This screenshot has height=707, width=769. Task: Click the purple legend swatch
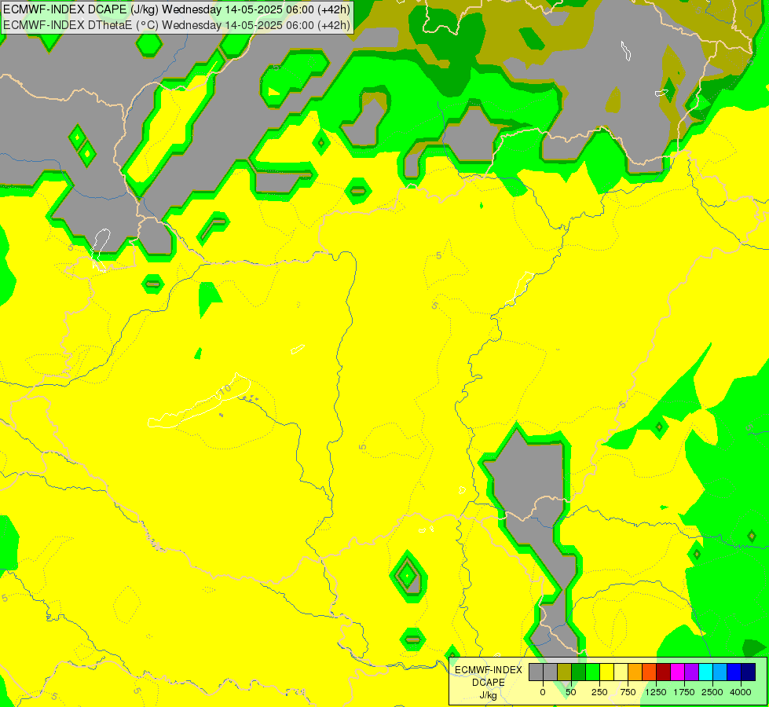691,672
